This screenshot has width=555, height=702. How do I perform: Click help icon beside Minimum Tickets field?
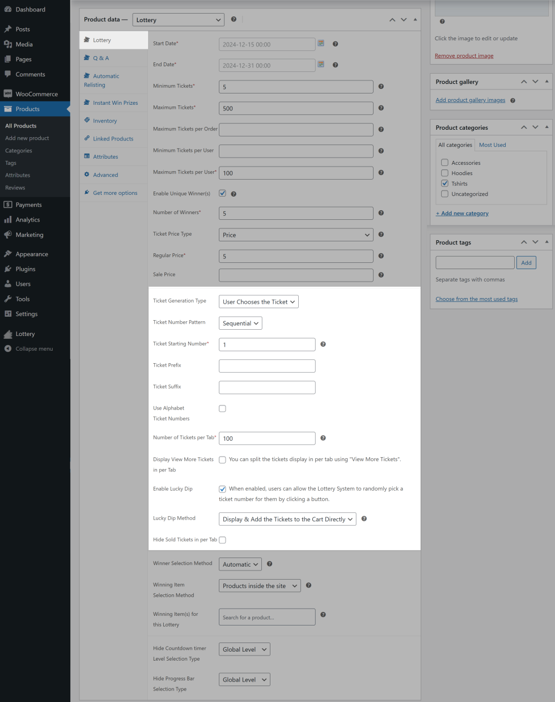pos(381,87)
